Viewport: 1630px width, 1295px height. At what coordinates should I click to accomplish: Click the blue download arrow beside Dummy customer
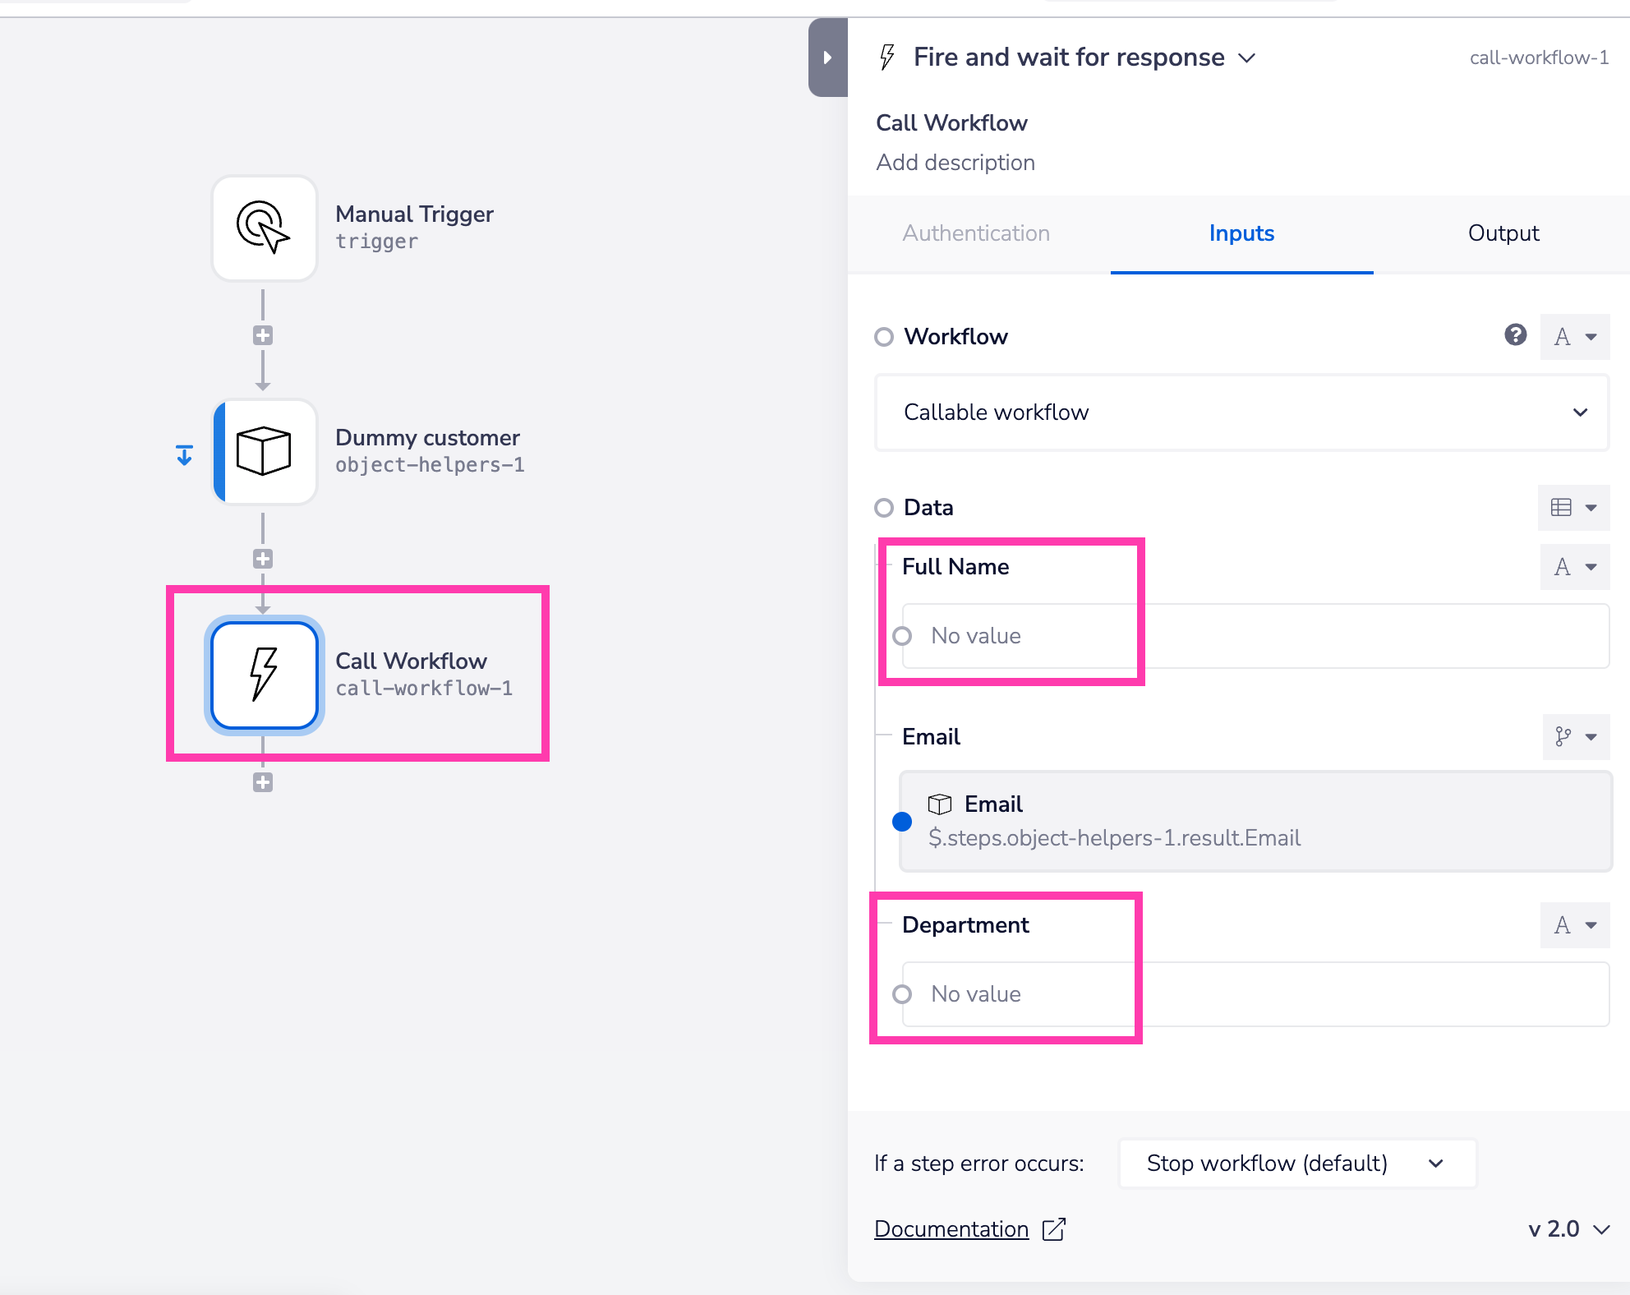click(x=185, y=455)
